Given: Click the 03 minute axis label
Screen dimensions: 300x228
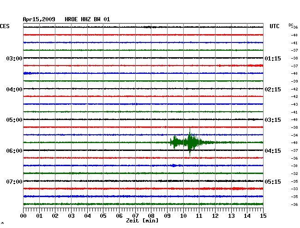Looking at the screenshot, I should 71,216.
